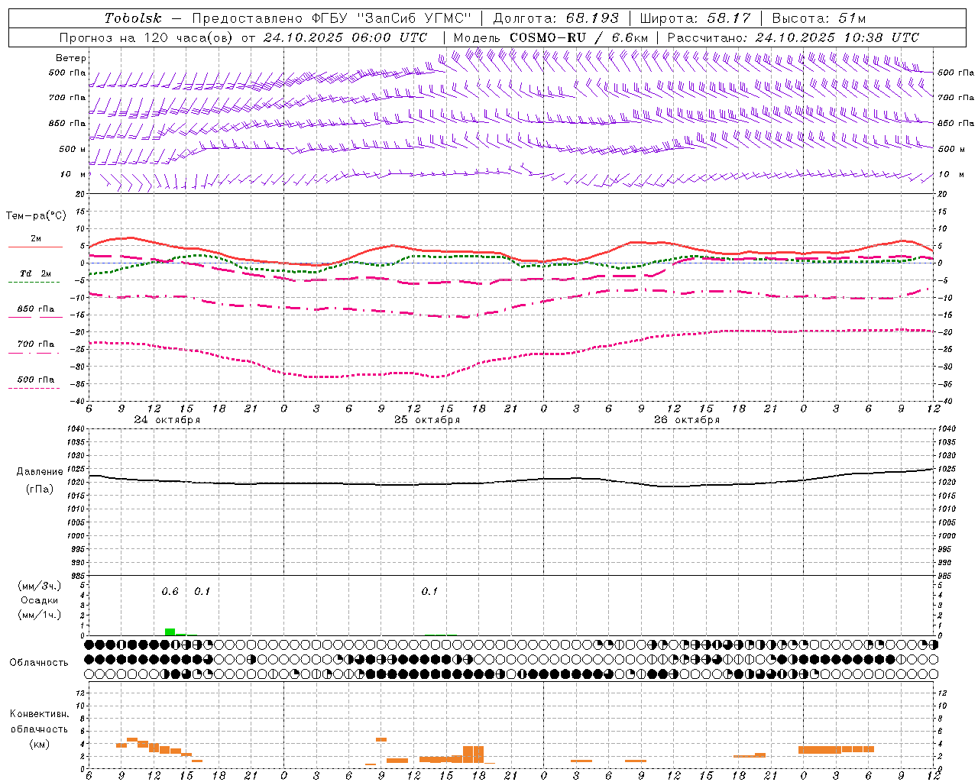The width and height of the screenshot is (978, 782).
Task: Click the 'Тем-ра(°C)' temperature panel label
Action: (x=36, y=216)
